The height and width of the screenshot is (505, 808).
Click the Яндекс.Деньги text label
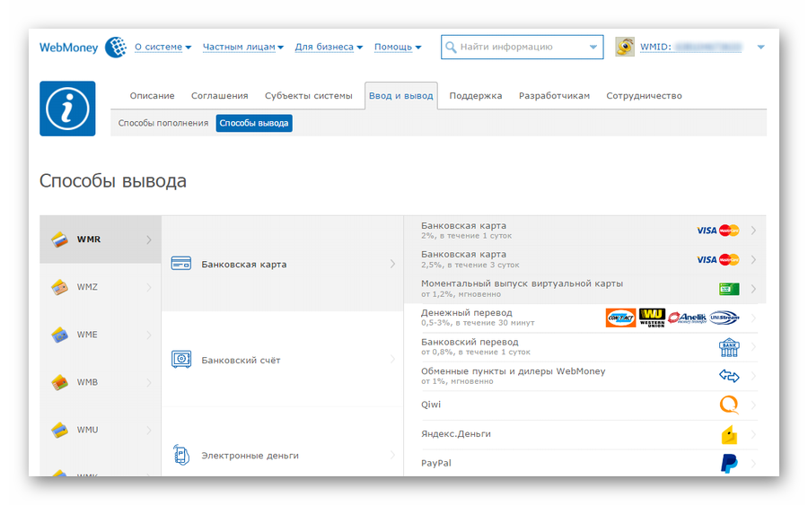tap(456, 434)
